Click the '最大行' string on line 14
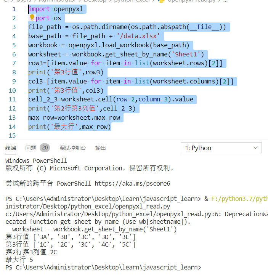 click(x=64, y=127)
